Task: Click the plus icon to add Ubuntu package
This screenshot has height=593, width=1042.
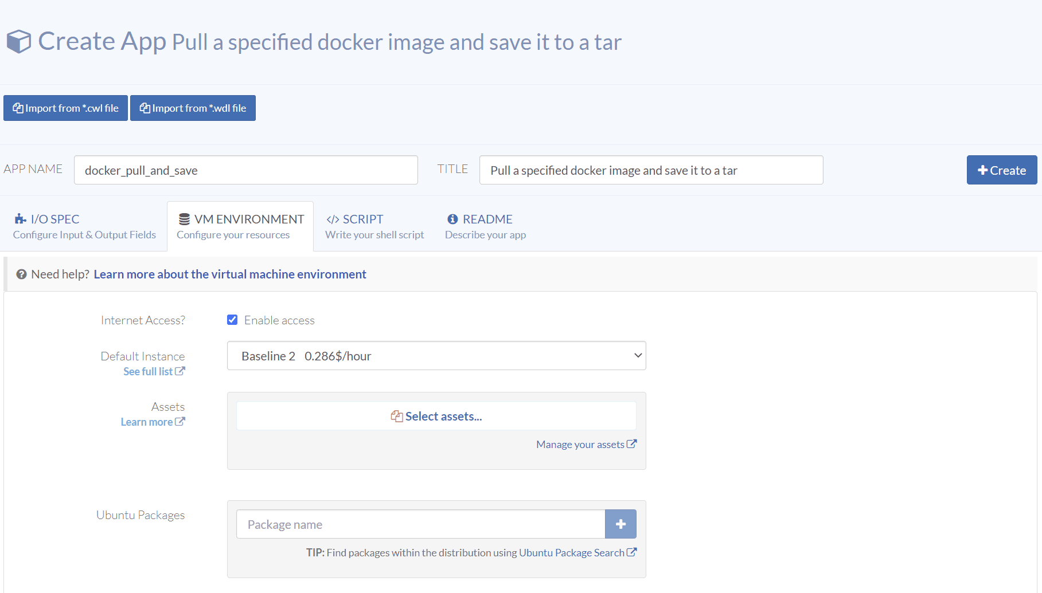Action: 620,524
